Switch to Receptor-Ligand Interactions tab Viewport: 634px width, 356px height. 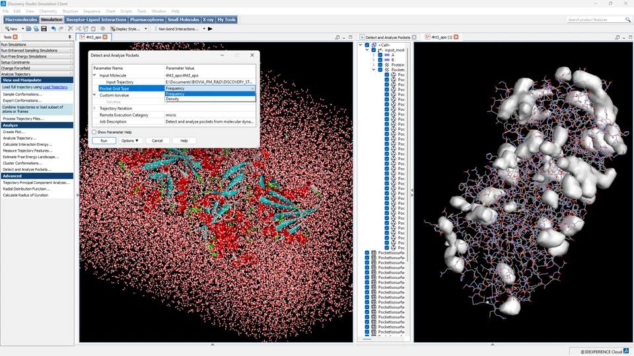96,19
